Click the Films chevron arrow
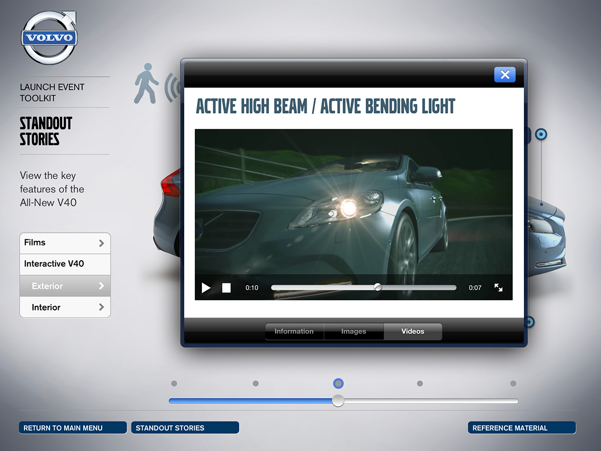This screenshot has height=451, width=601. pyautogui.click(x=102, y=243)
